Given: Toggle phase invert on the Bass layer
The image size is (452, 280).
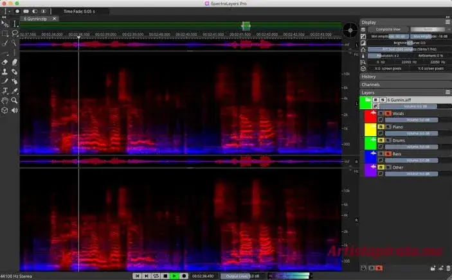Looking at the screenshot, I should (x=381, y=161).
